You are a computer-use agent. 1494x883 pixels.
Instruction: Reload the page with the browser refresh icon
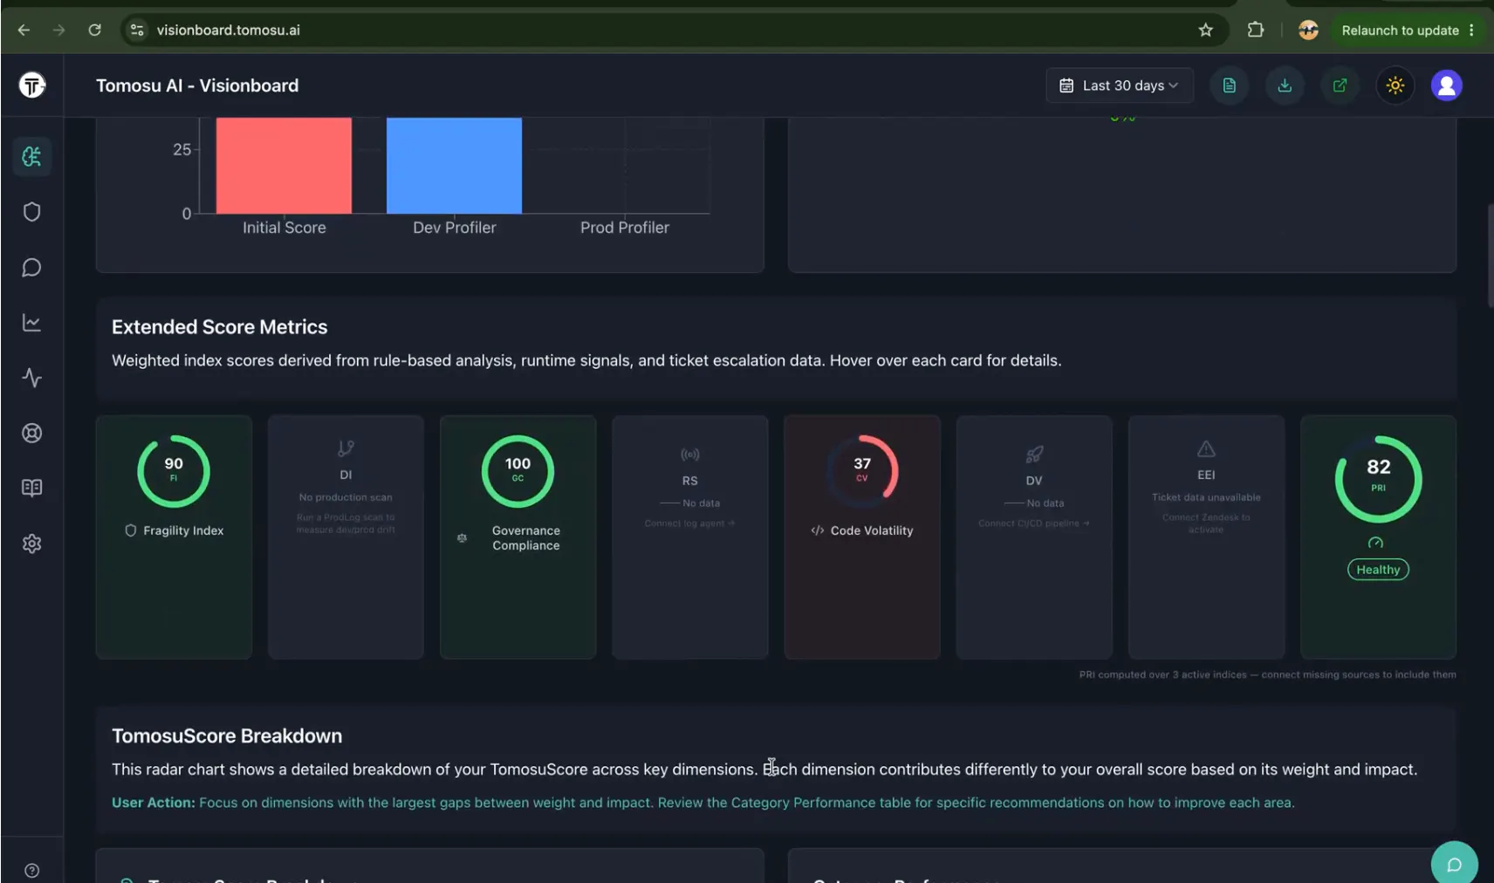coord(94,30)
